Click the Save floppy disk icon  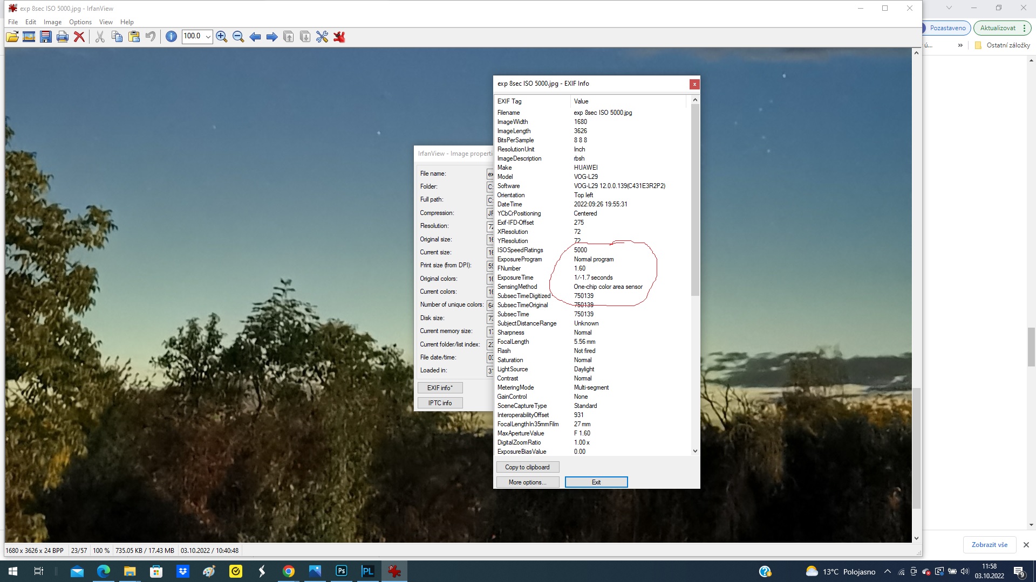point(46,37)
